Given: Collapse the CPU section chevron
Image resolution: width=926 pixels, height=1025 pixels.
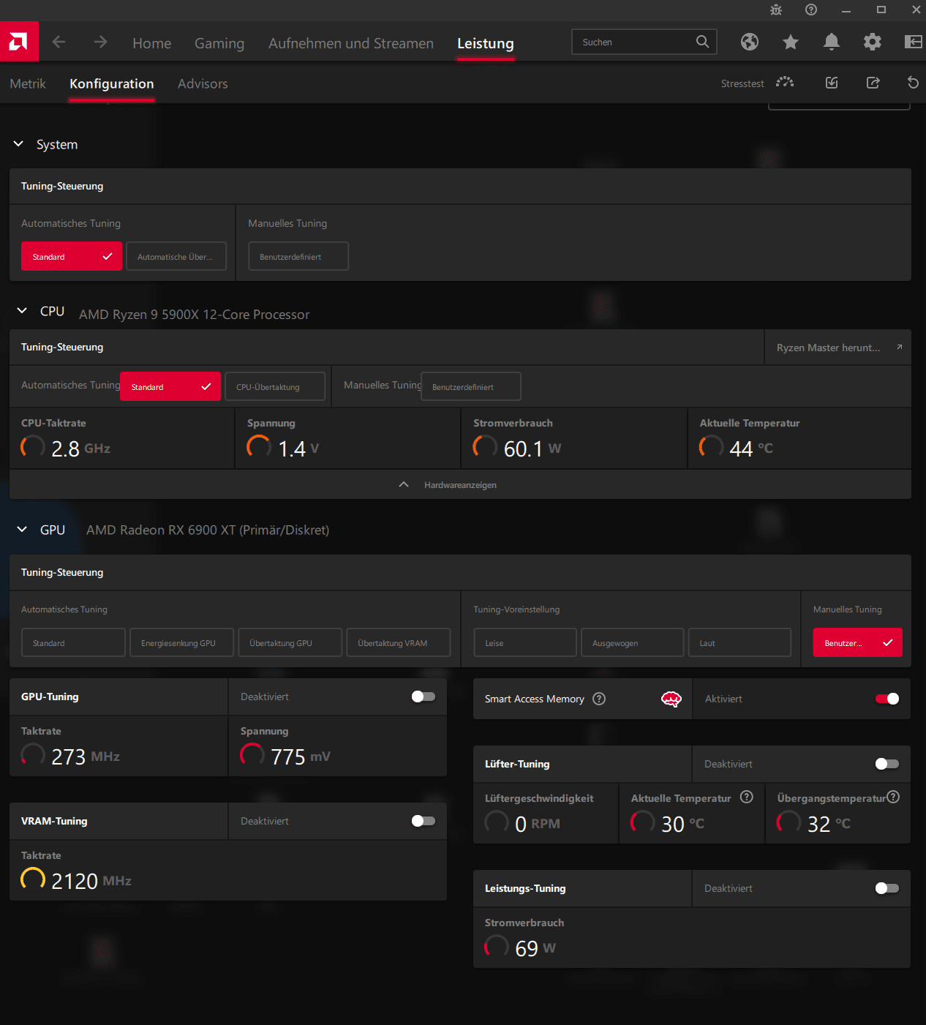Looking at the screenshot, I should [22, 311].
